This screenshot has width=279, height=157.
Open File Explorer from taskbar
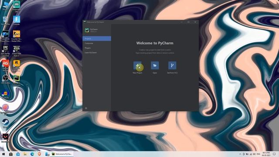tap(25, 154)
